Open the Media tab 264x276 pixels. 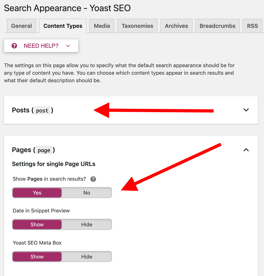pos(102,26)
